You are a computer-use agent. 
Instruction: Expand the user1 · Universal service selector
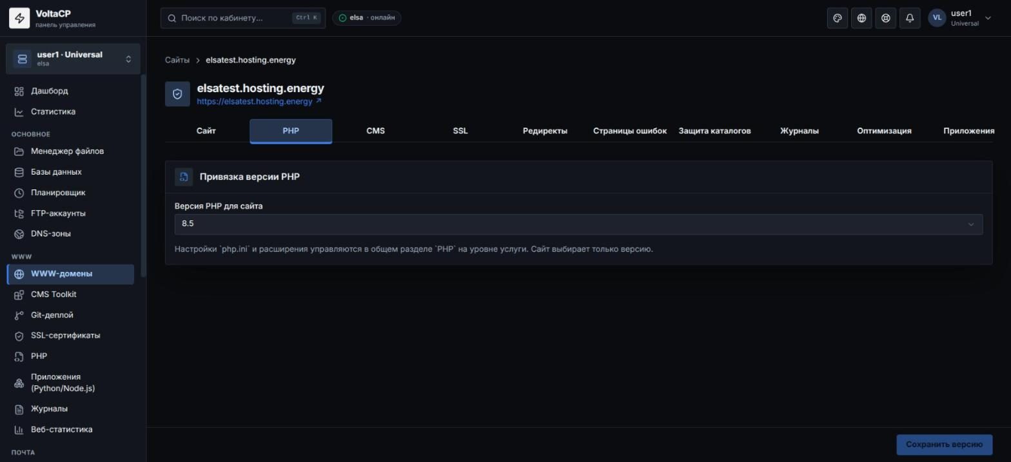point(73,59)
